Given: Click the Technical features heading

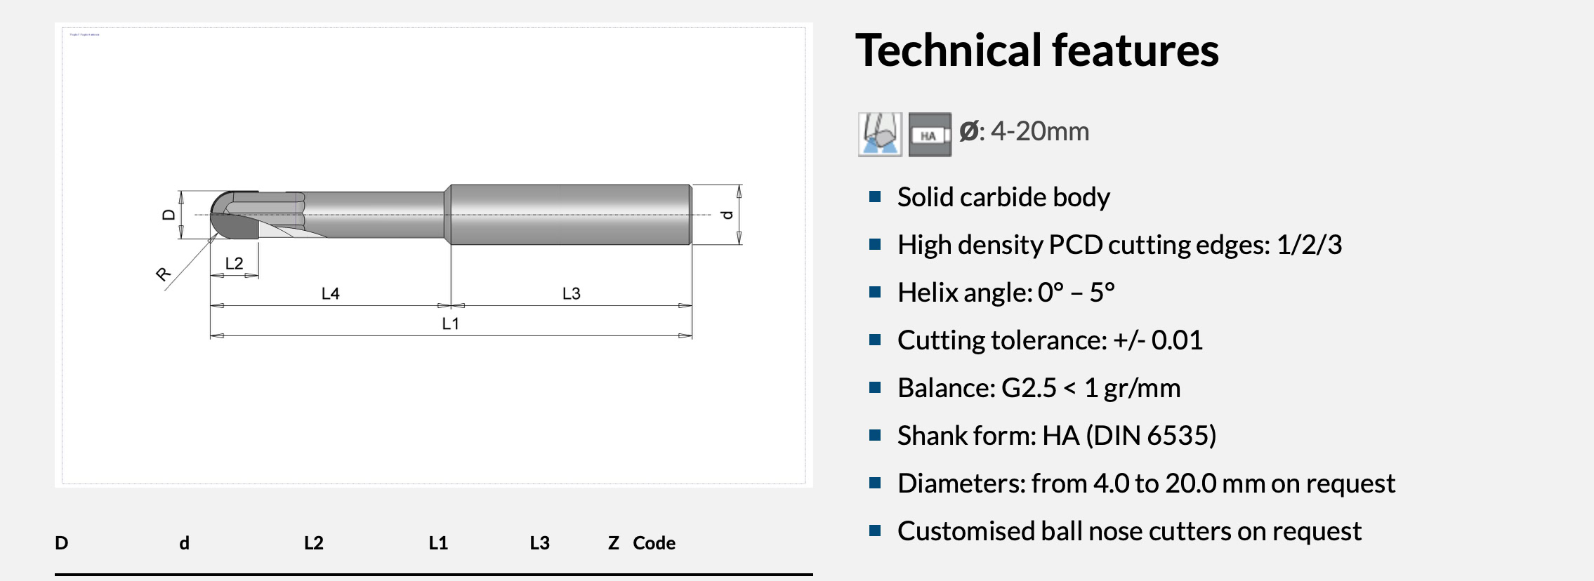Looking at the screenshot, I should point(1036,51).
